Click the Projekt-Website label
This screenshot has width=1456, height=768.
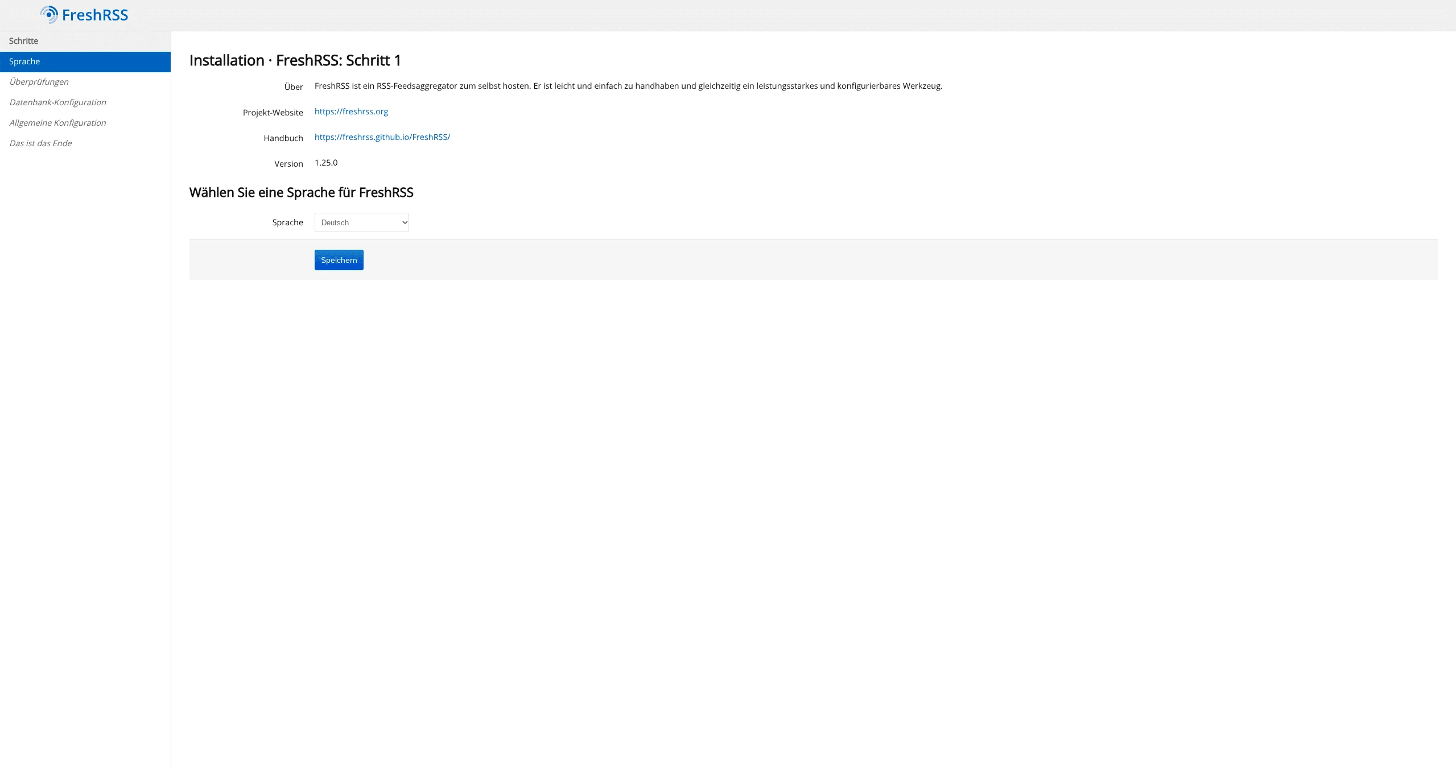coord(273,113)
